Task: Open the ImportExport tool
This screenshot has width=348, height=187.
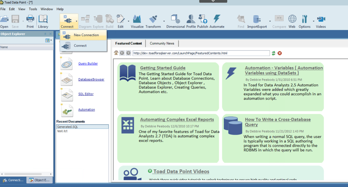Action: (257, 21)
